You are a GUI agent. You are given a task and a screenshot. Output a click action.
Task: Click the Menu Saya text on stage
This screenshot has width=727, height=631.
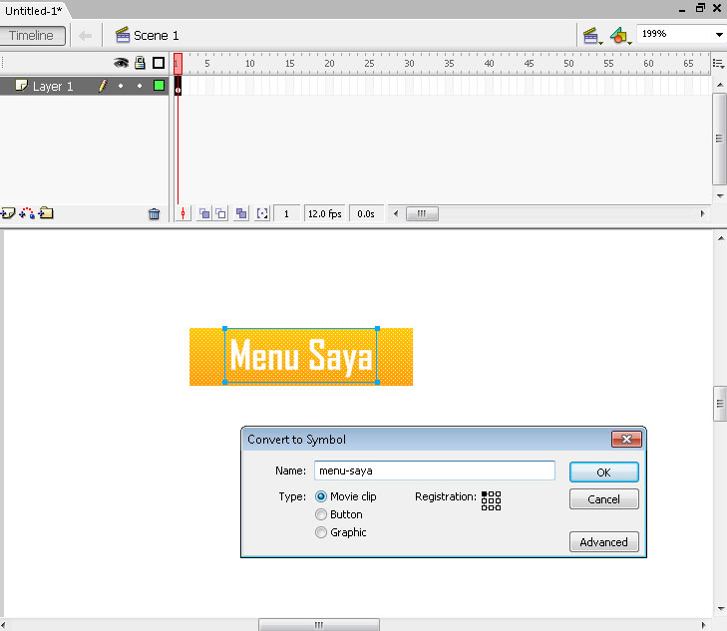coord(301,355)
